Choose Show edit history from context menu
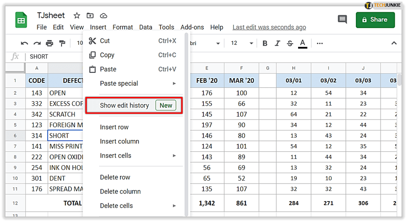This screenshot has height=222, width=407. click(x=124, y=105)
